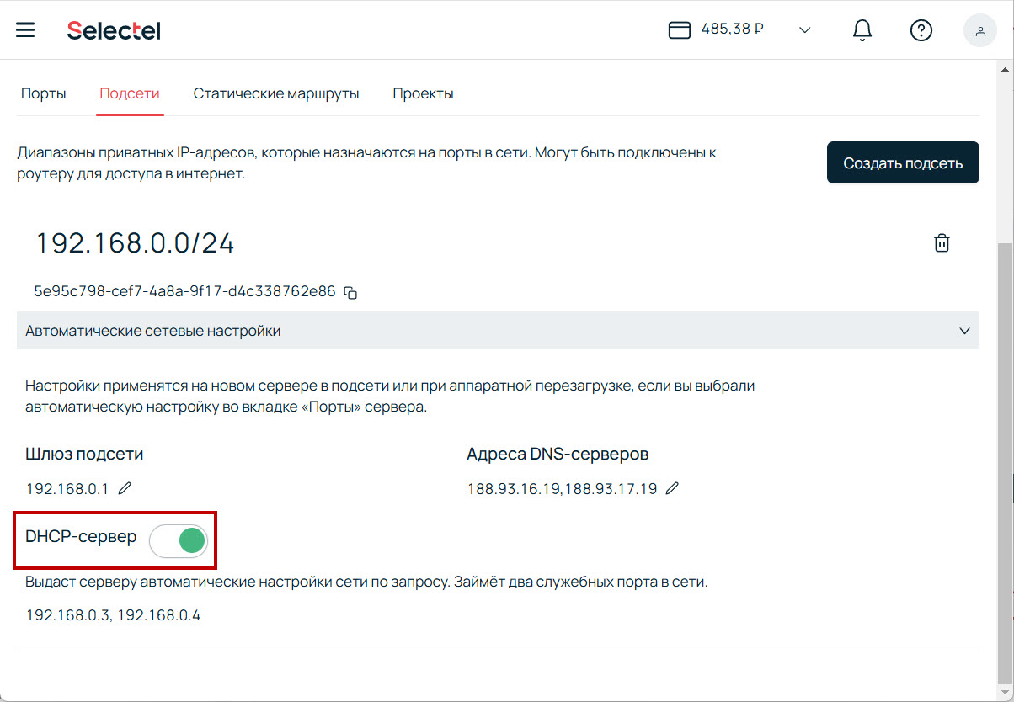
Task: Open the user profile avatar
Action: 979,30
